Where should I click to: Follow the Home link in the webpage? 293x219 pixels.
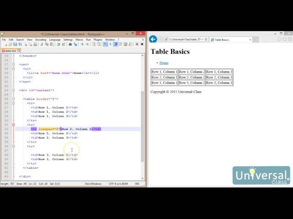[164, 63]
